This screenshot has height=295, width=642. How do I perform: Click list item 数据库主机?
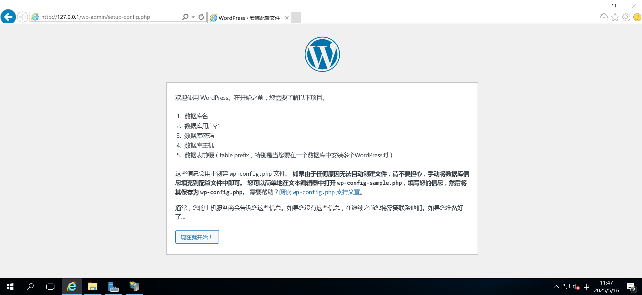pyautogui.click(x=199, y=145)
